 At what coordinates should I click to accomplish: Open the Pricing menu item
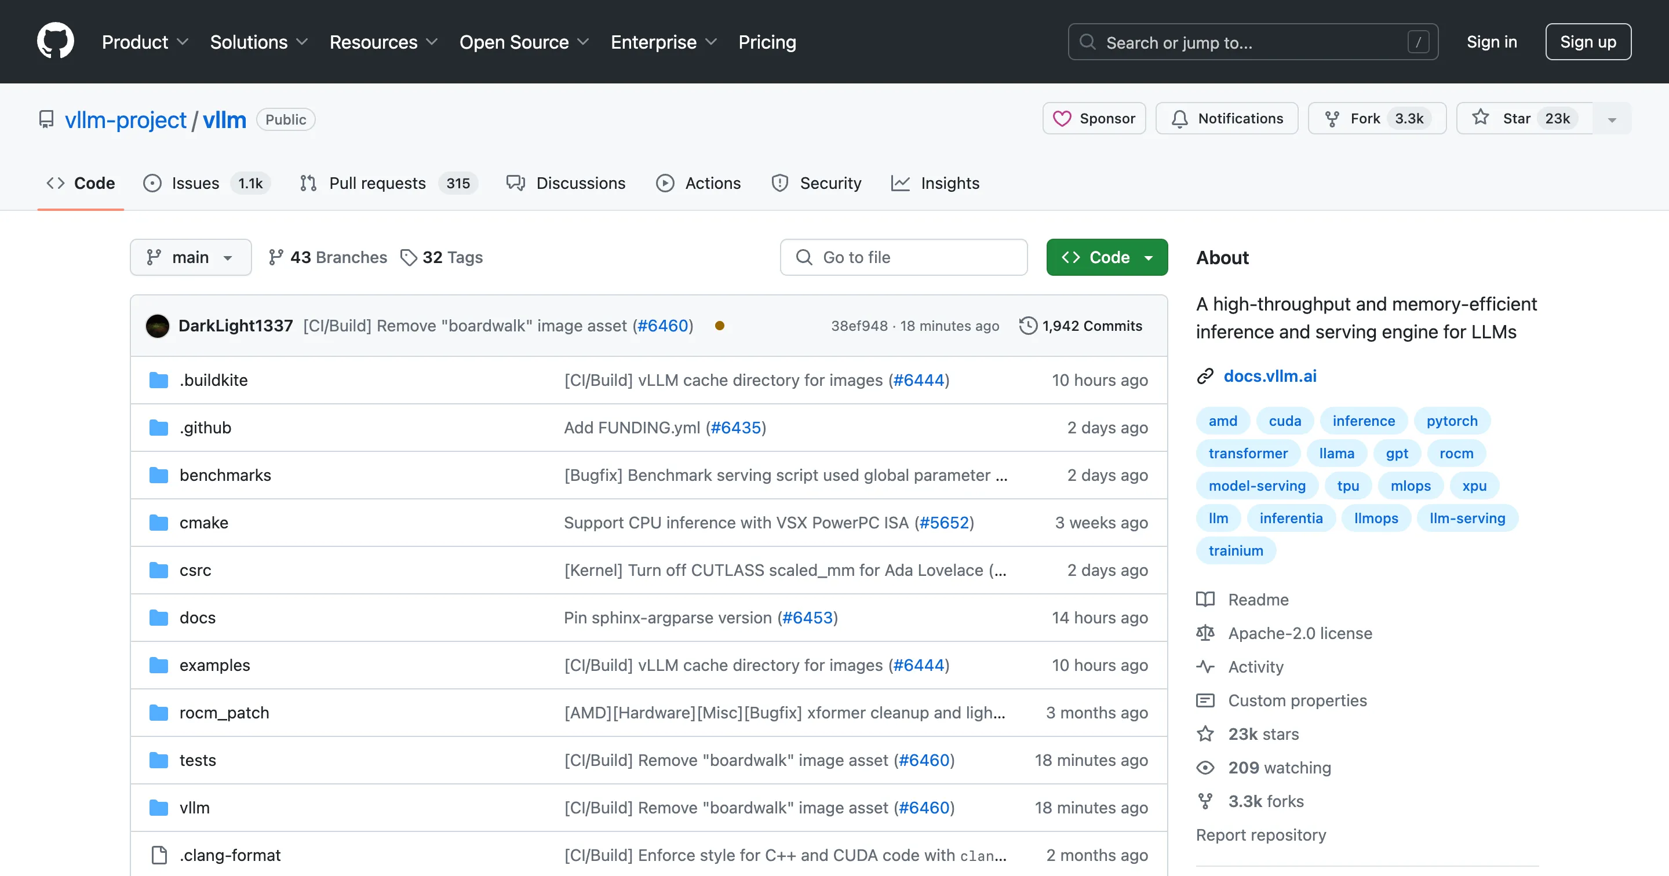pyautogui.click(x=767, y=42)
